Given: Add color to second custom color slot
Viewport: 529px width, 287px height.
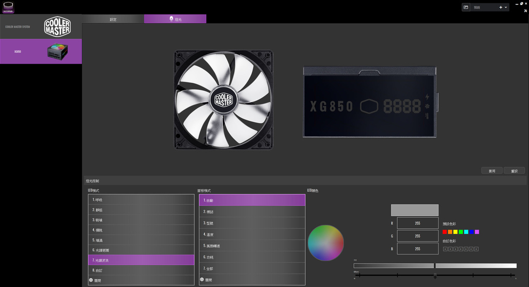Looking at the screenshot, I should 450,249.
